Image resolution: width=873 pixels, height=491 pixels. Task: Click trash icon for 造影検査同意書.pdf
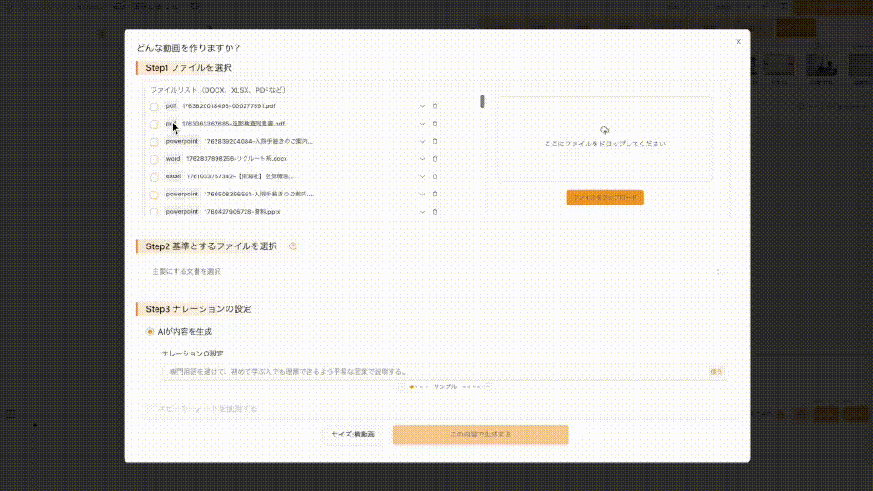click(435, 124)
